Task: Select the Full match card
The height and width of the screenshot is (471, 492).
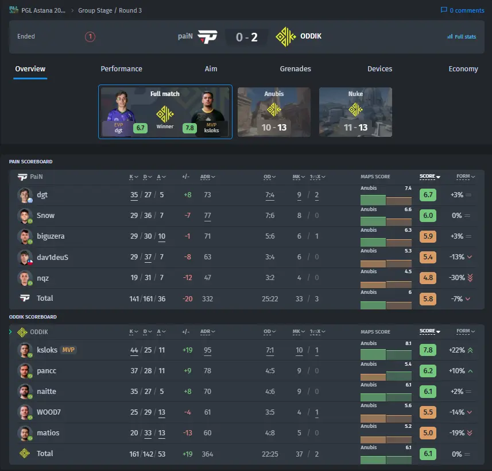Action: click(165, 112)
